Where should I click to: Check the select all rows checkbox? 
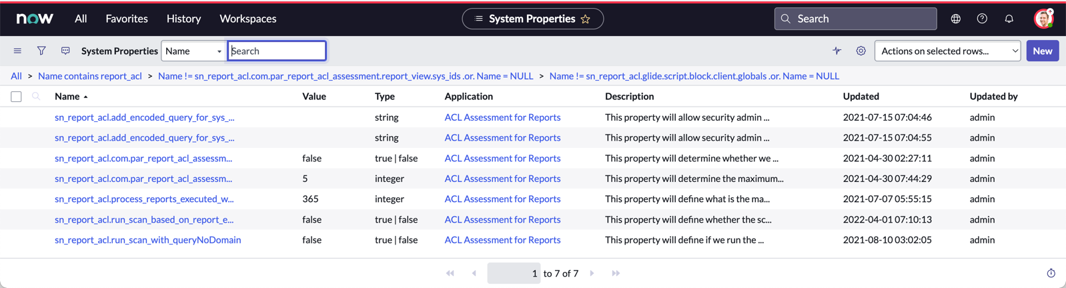tap(16, 97)
